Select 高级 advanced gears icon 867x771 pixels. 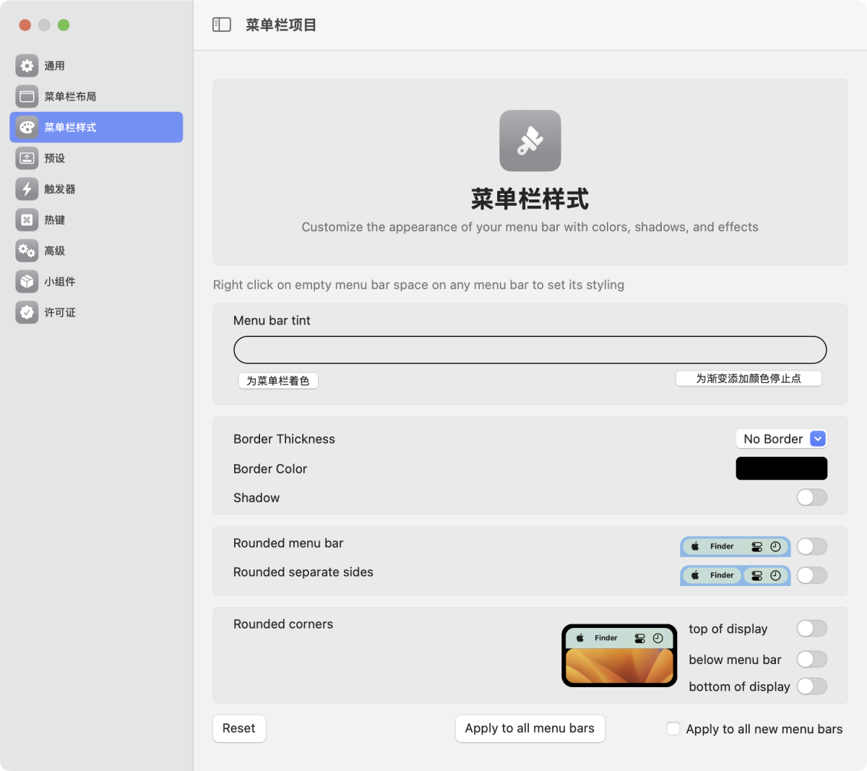click(27, 251)
